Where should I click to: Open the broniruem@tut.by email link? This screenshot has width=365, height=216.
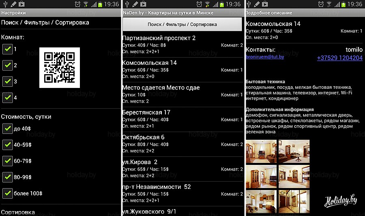265,57
